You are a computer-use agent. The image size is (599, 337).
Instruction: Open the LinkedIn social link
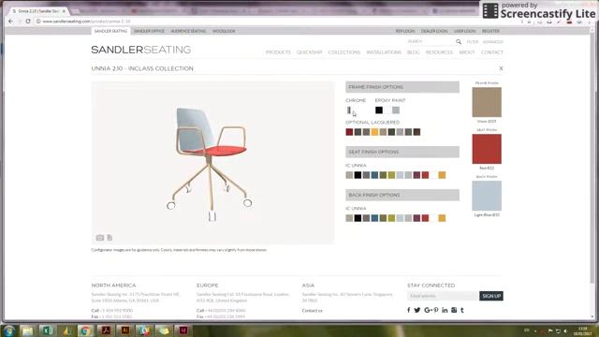[x=445, y=310]
